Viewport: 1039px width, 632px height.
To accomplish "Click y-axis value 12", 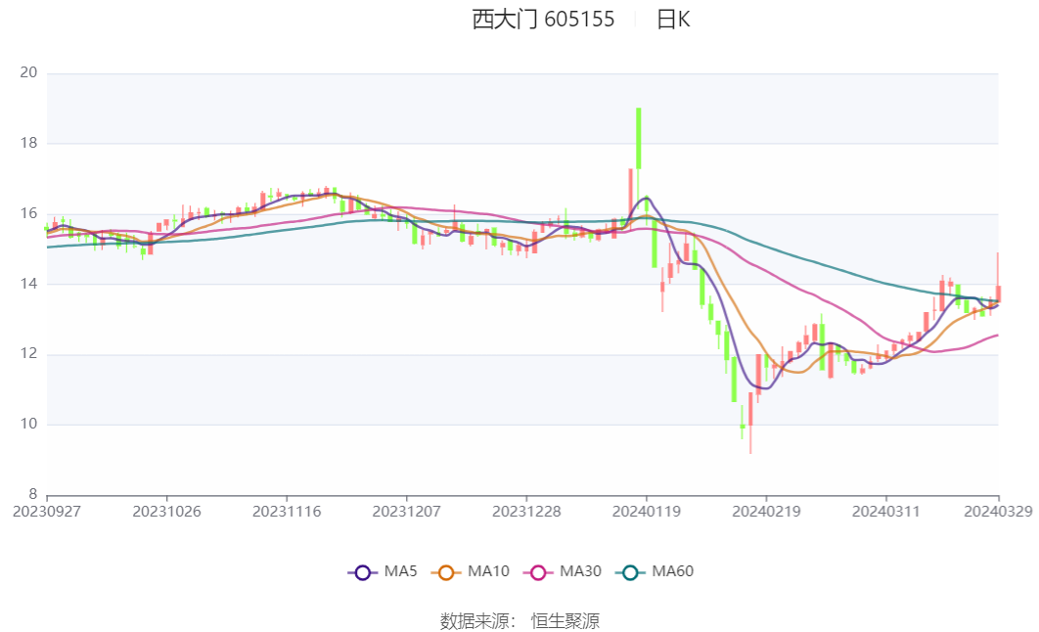I will pyautogui.click(x=28, y=353).
